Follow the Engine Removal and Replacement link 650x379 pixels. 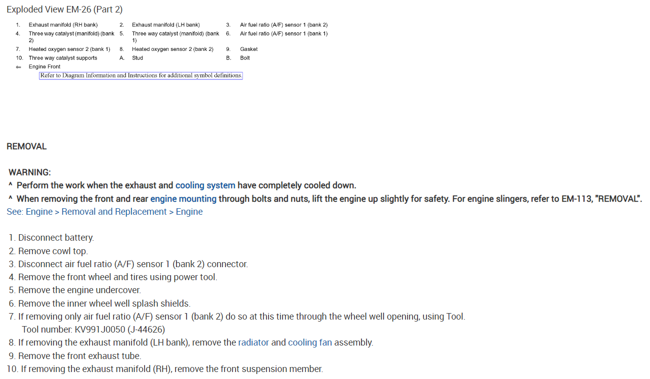[104, 212]
